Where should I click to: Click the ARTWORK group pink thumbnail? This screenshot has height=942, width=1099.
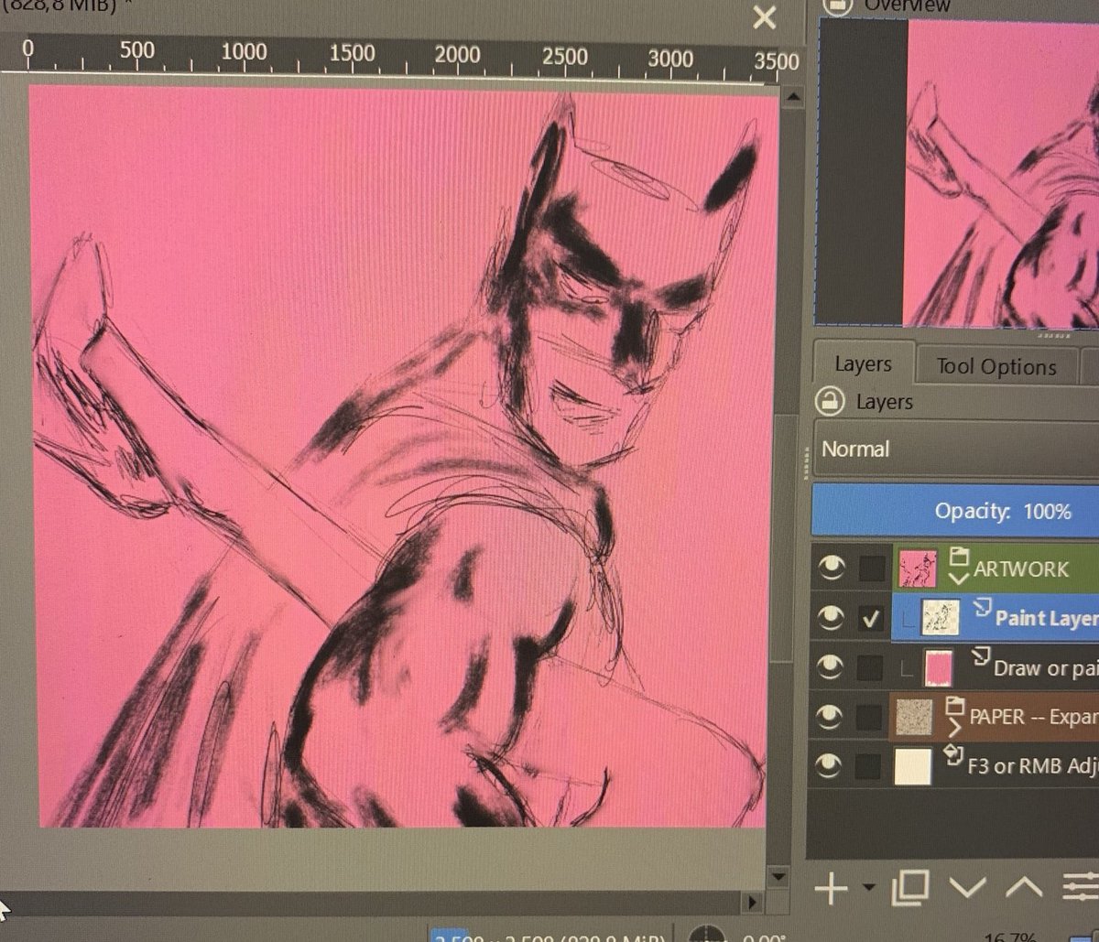[918, 568]
